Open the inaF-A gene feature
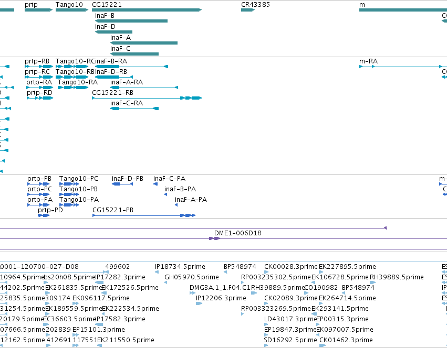This screenshot has width=447, height=348. coord(144,43)
